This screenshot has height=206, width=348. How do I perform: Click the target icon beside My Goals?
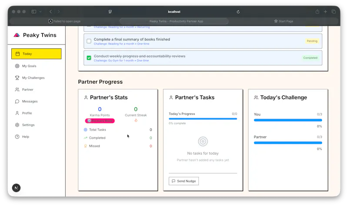click(17, 66)
